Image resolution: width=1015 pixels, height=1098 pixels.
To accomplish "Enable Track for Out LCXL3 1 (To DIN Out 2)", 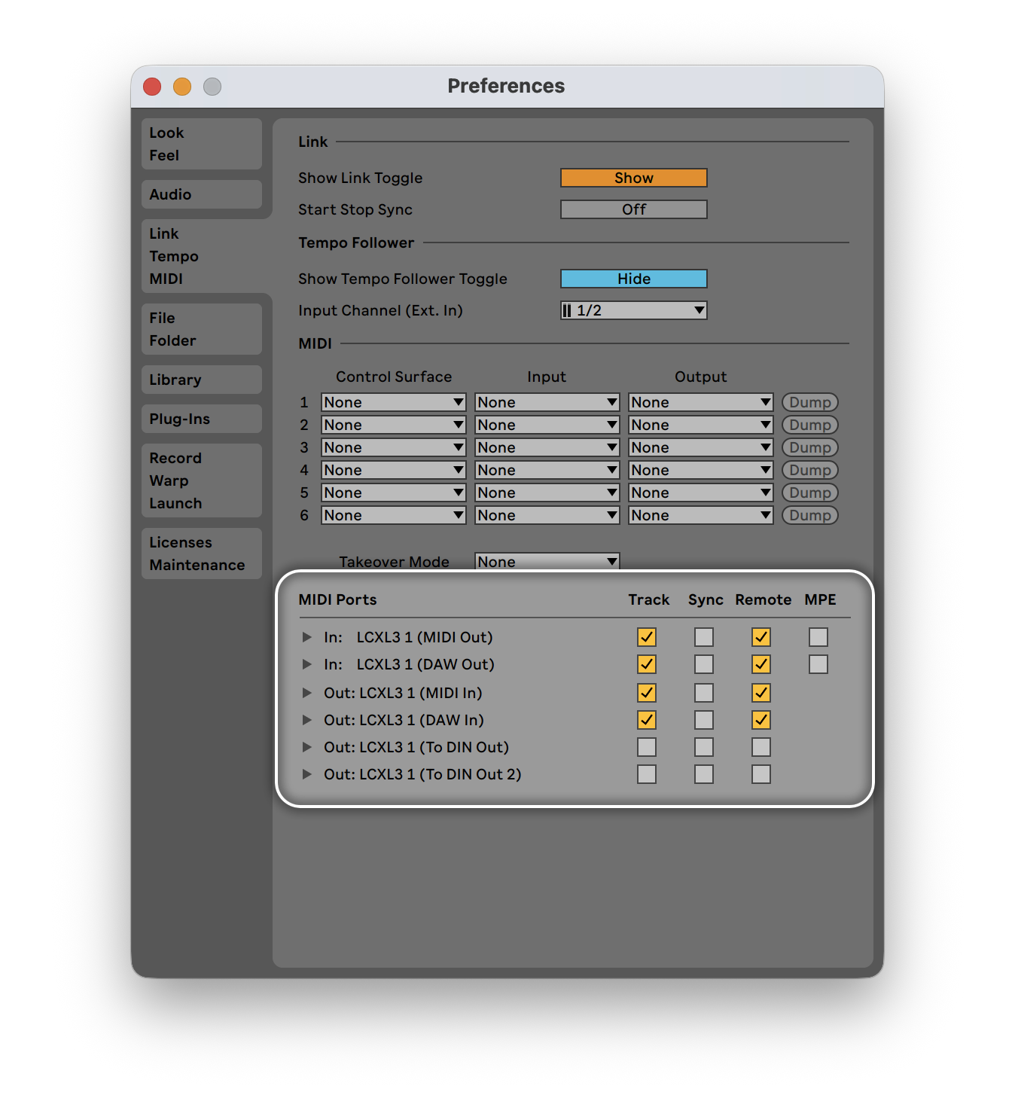I will [647, 774].
